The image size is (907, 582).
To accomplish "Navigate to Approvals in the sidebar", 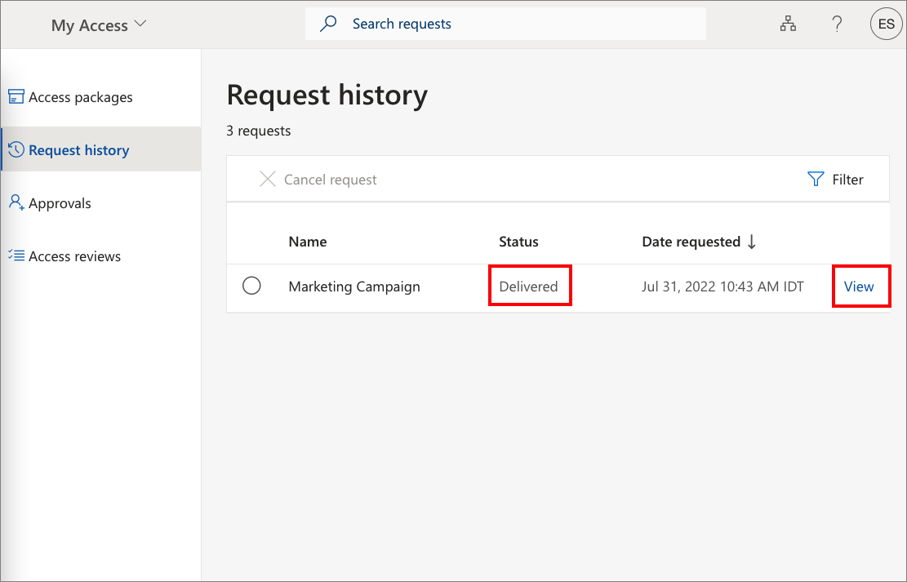I will pos(59,202).
